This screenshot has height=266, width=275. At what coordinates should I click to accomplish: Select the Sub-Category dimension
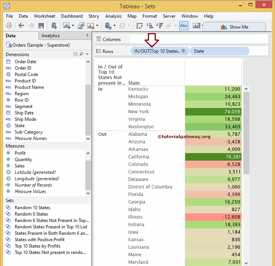pos(29,132)
